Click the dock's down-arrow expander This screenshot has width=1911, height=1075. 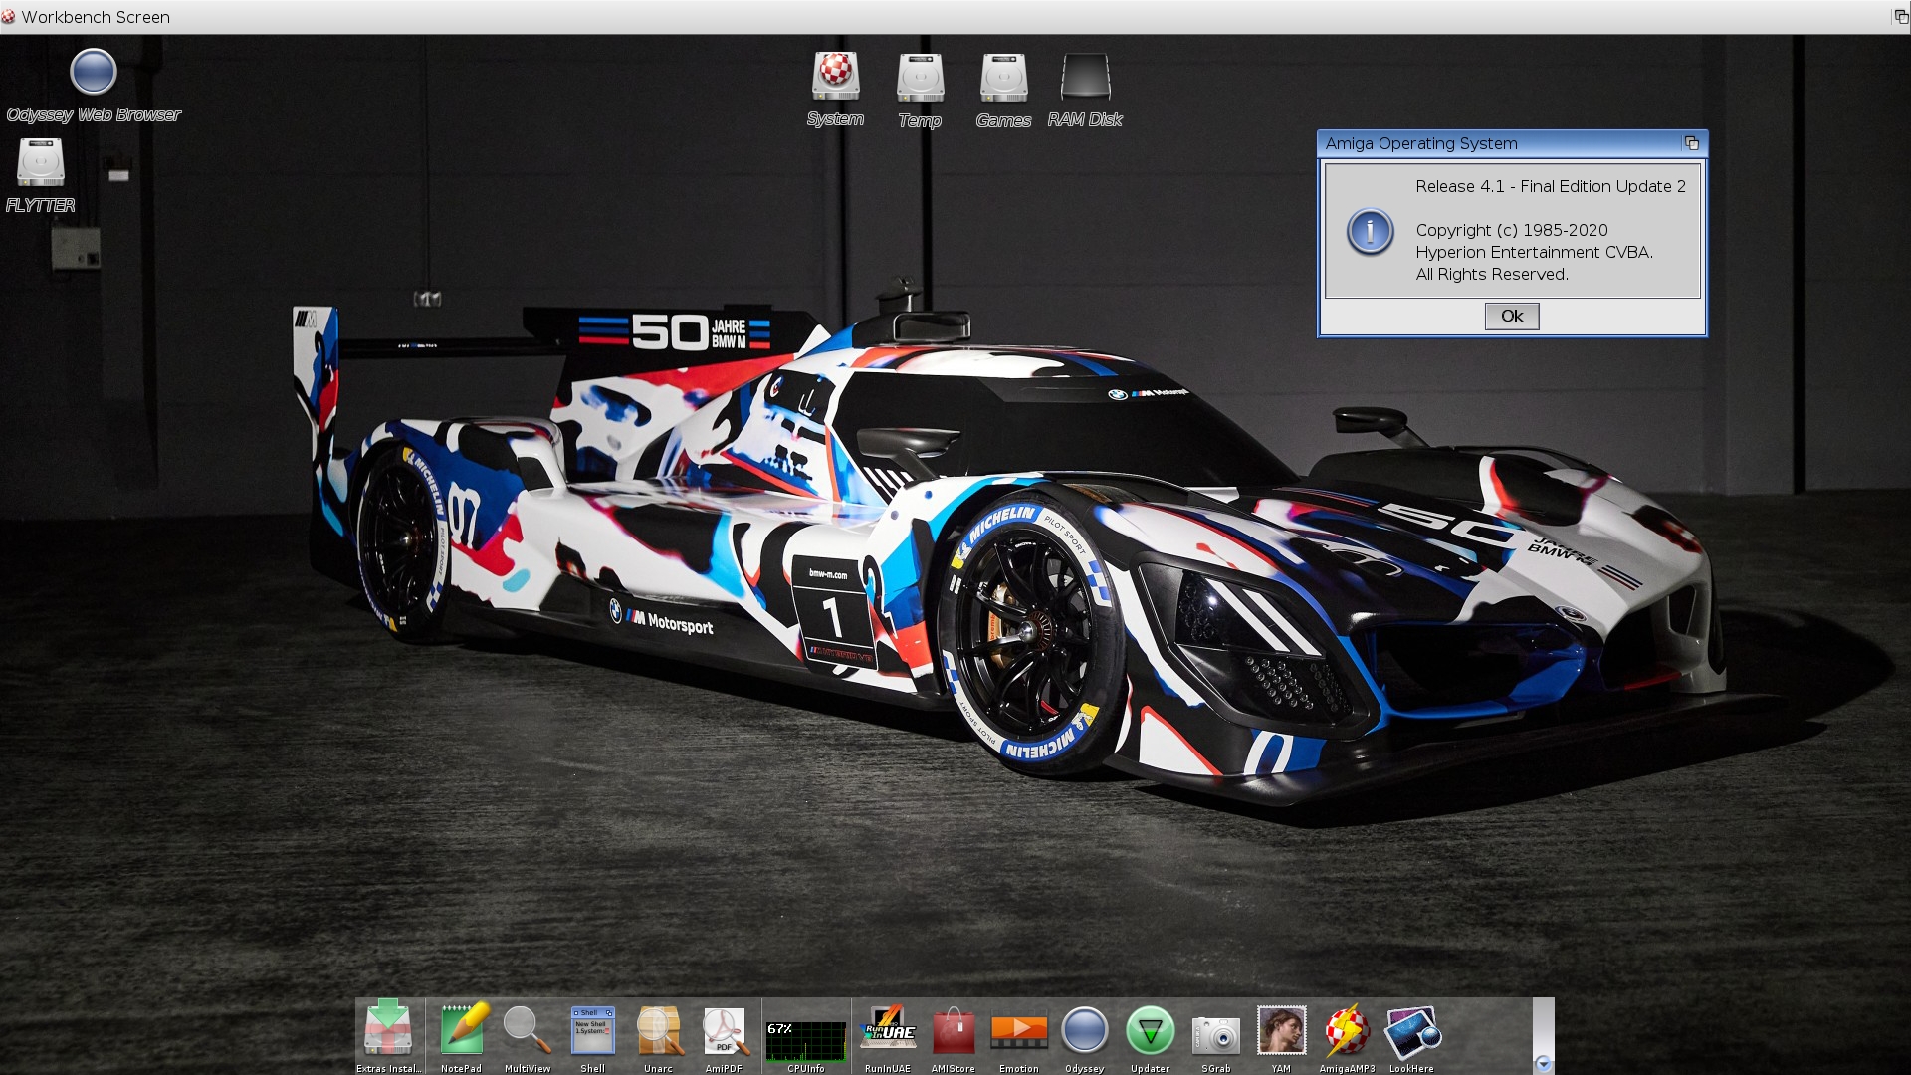(1543, 1063)
